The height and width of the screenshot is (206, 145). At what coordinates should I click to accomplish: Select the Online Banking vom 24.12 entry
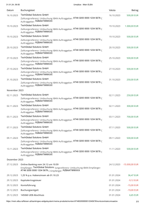tap(39, 164)
